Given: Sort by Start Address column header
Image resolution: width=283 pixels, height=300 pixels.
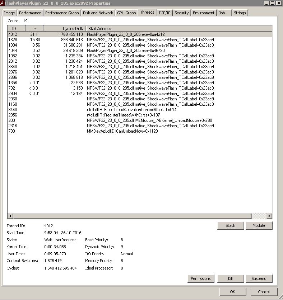Looking at the screenshot, I should 179,29.
